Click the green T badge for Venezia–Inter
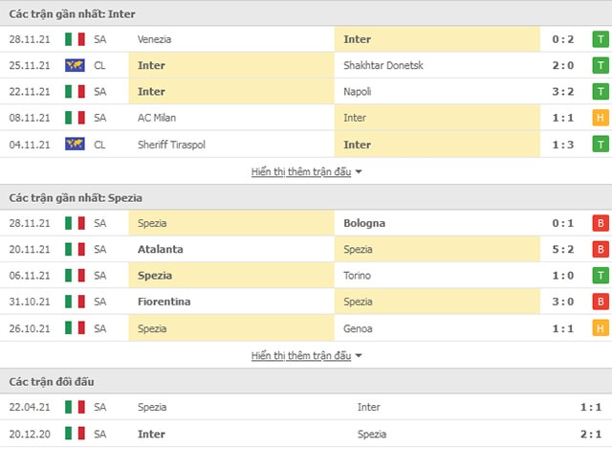Screen dimensions: 612x449 click(601, 39)
